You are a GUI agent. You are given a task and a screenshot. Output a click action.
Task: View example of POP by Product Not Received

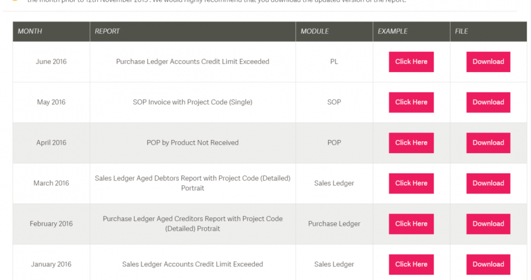point(411,143)
